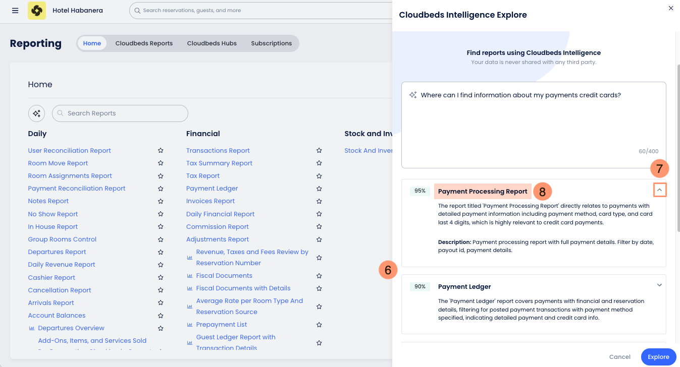
Task: Open the Daily Financial Report link
Action: 221,214
